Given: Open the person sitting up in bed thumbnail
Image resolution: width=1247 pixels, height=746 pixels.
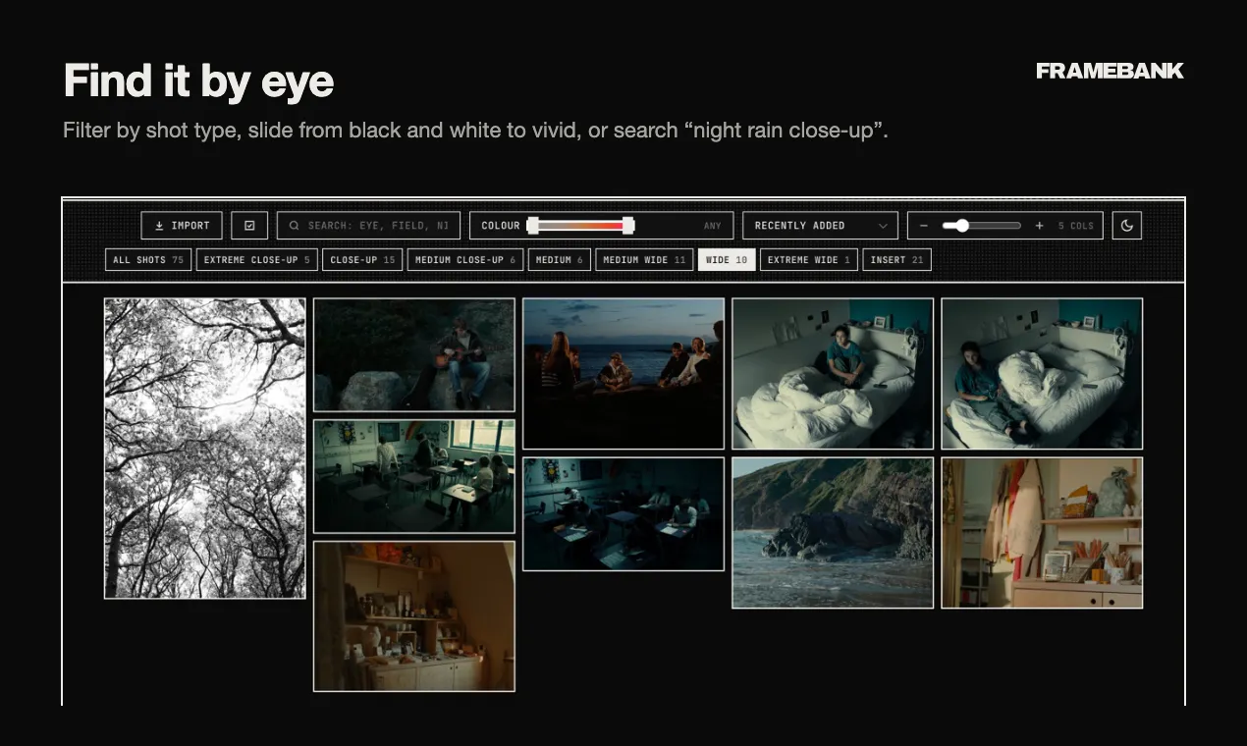Looking at the screenshot, I should [833, 374].
